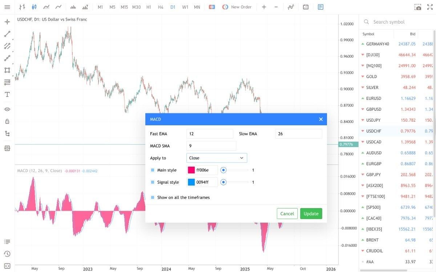Viewport: 436px width, 272px height.
Task: Choose the text annotation tool
Action: (7, 94)
